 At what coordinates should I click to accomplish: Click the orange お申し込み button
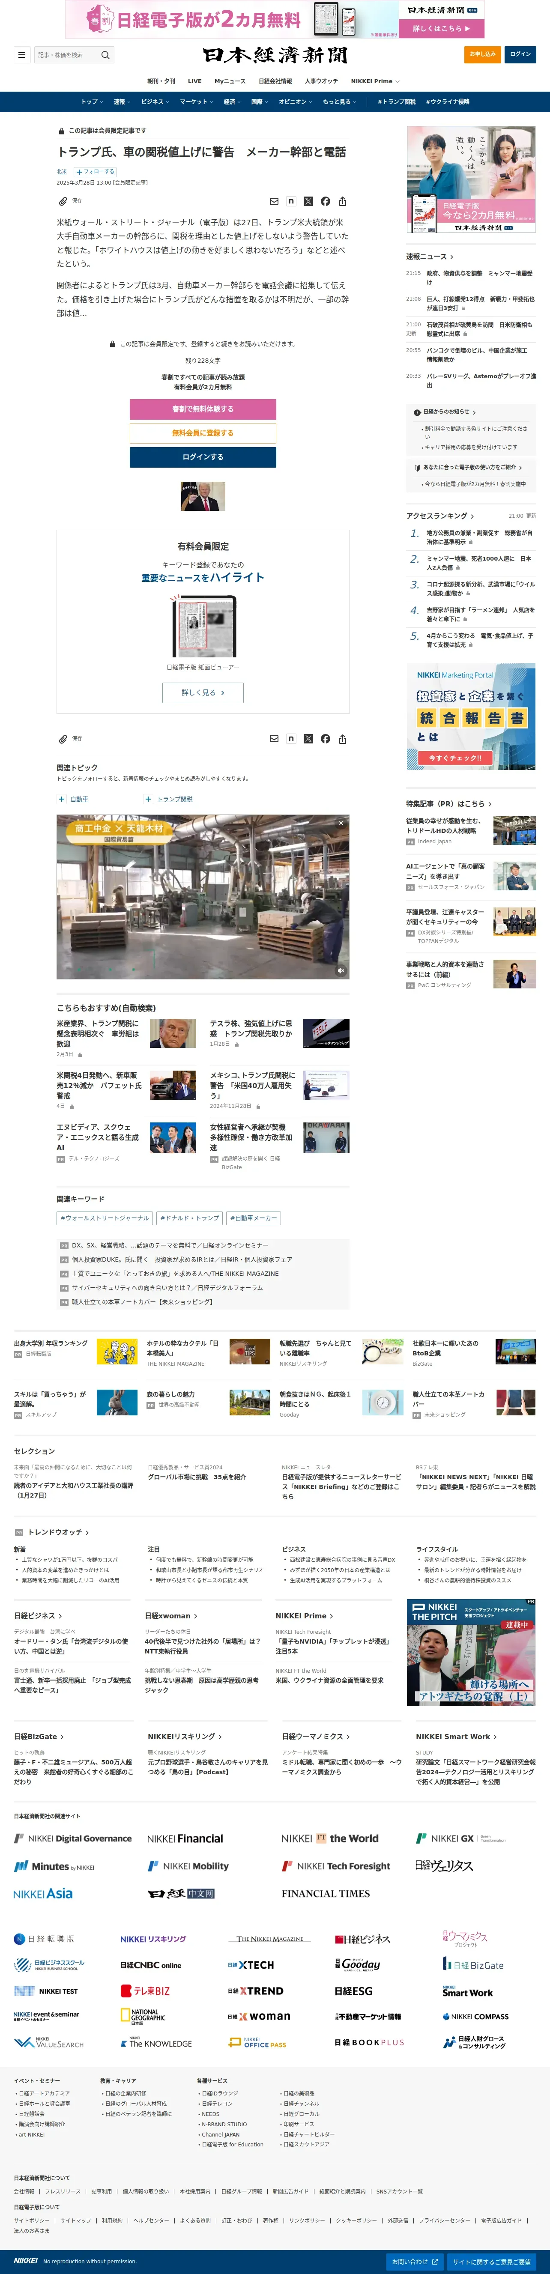(x=482, y=55)
